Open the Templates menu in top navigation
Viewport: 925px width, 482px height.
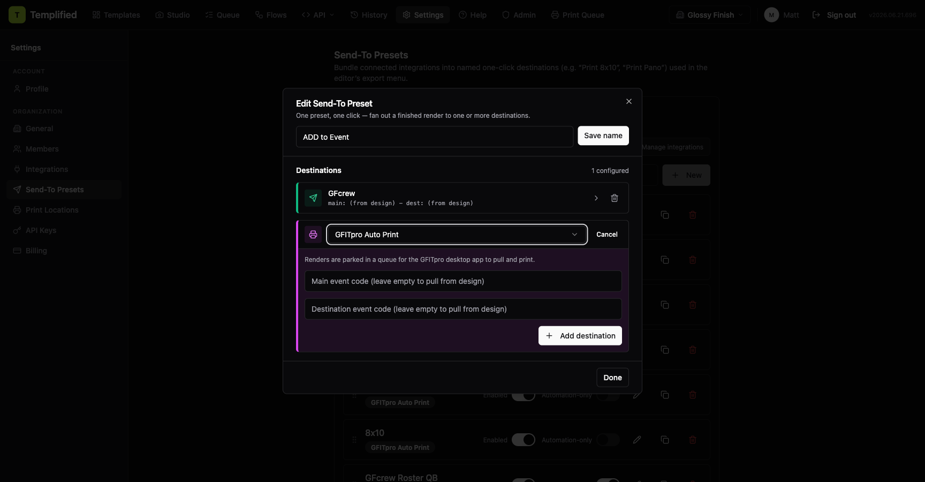(x=116, y=15)
